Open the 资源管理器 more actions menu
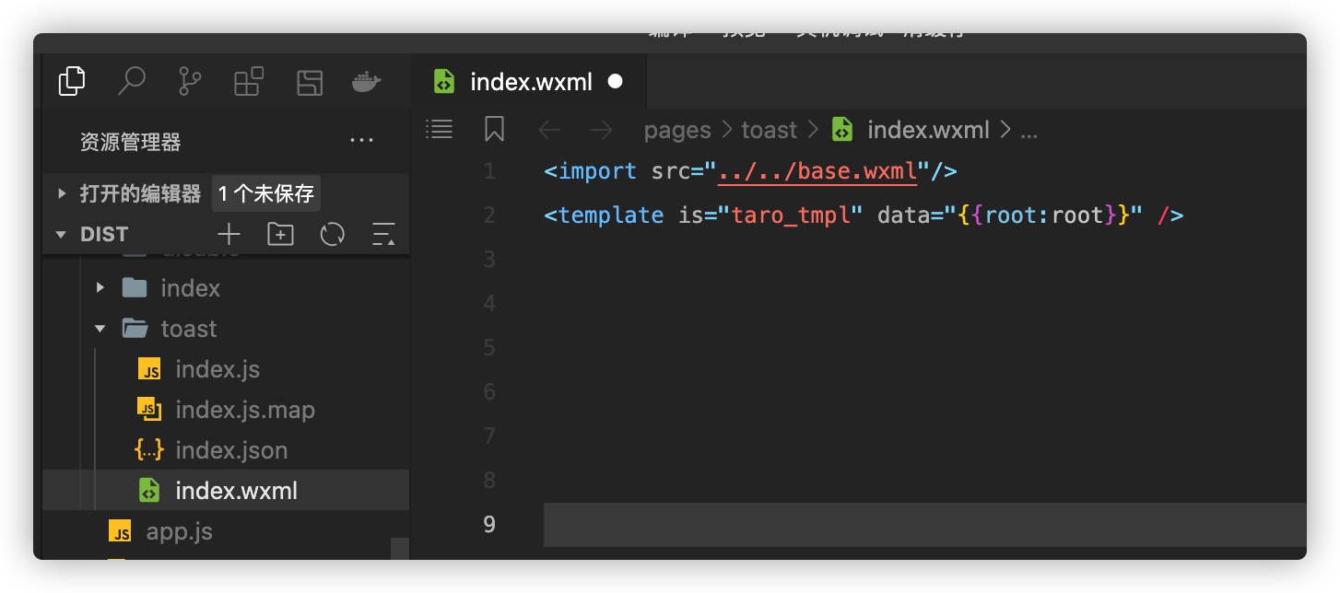 [362, 141]
